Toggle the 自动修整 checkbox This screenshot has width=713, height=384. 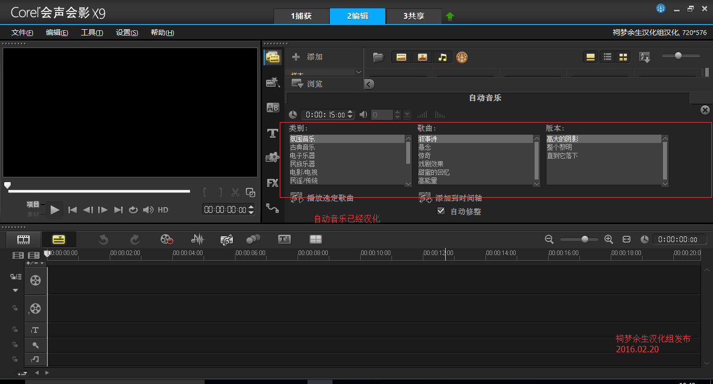(x=441, y=211)
